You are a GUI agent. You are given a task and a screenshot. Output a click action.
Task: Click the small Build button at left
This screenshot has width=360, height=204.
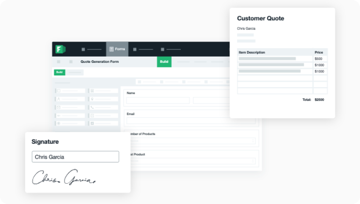(x=59, y=72)
